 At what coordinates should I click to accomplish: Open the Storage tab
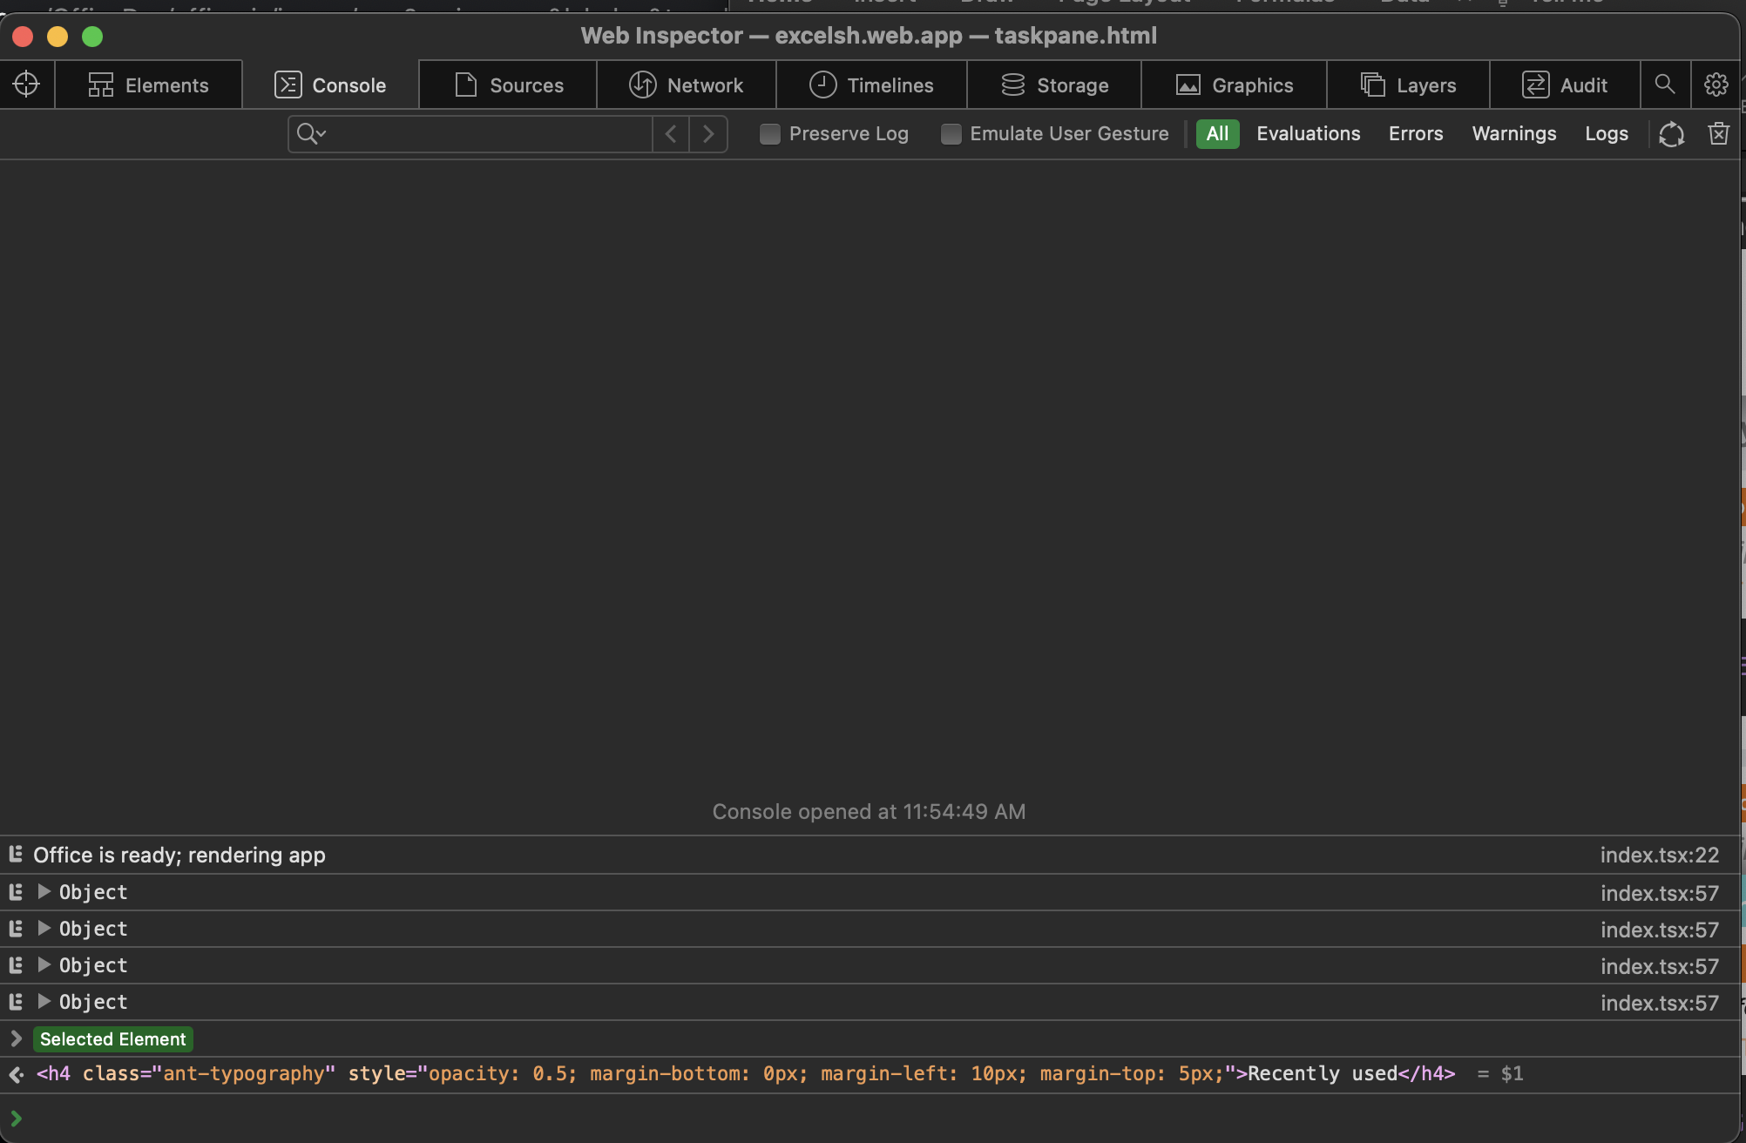pos(1054,85)
